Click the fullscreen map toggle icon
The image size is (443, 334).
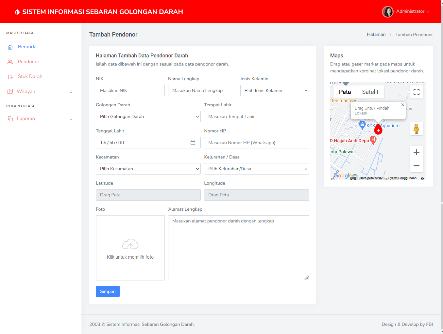click(416, 92)
